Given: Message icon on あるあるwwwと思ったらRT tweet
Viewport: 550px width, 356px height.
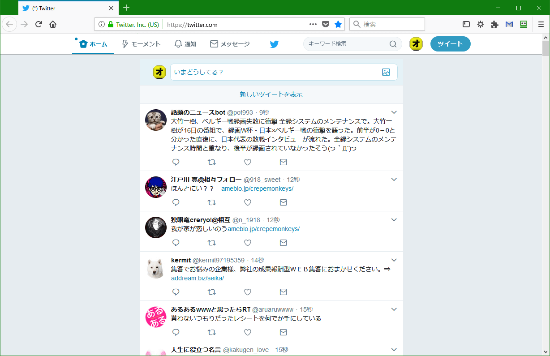Looking at the screenshot, I should (x=284, y=332).
